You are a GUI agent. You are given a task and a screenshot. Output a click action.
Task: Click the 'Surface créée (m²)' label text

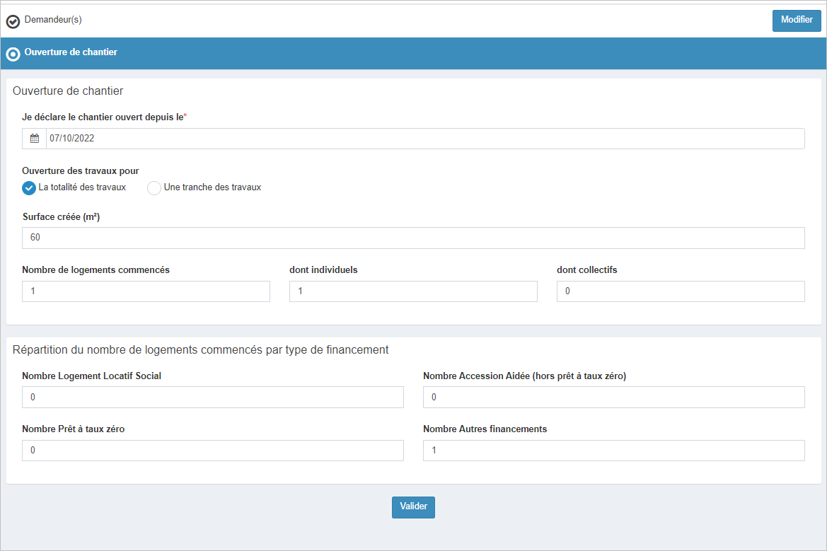[x=61, y=217]
